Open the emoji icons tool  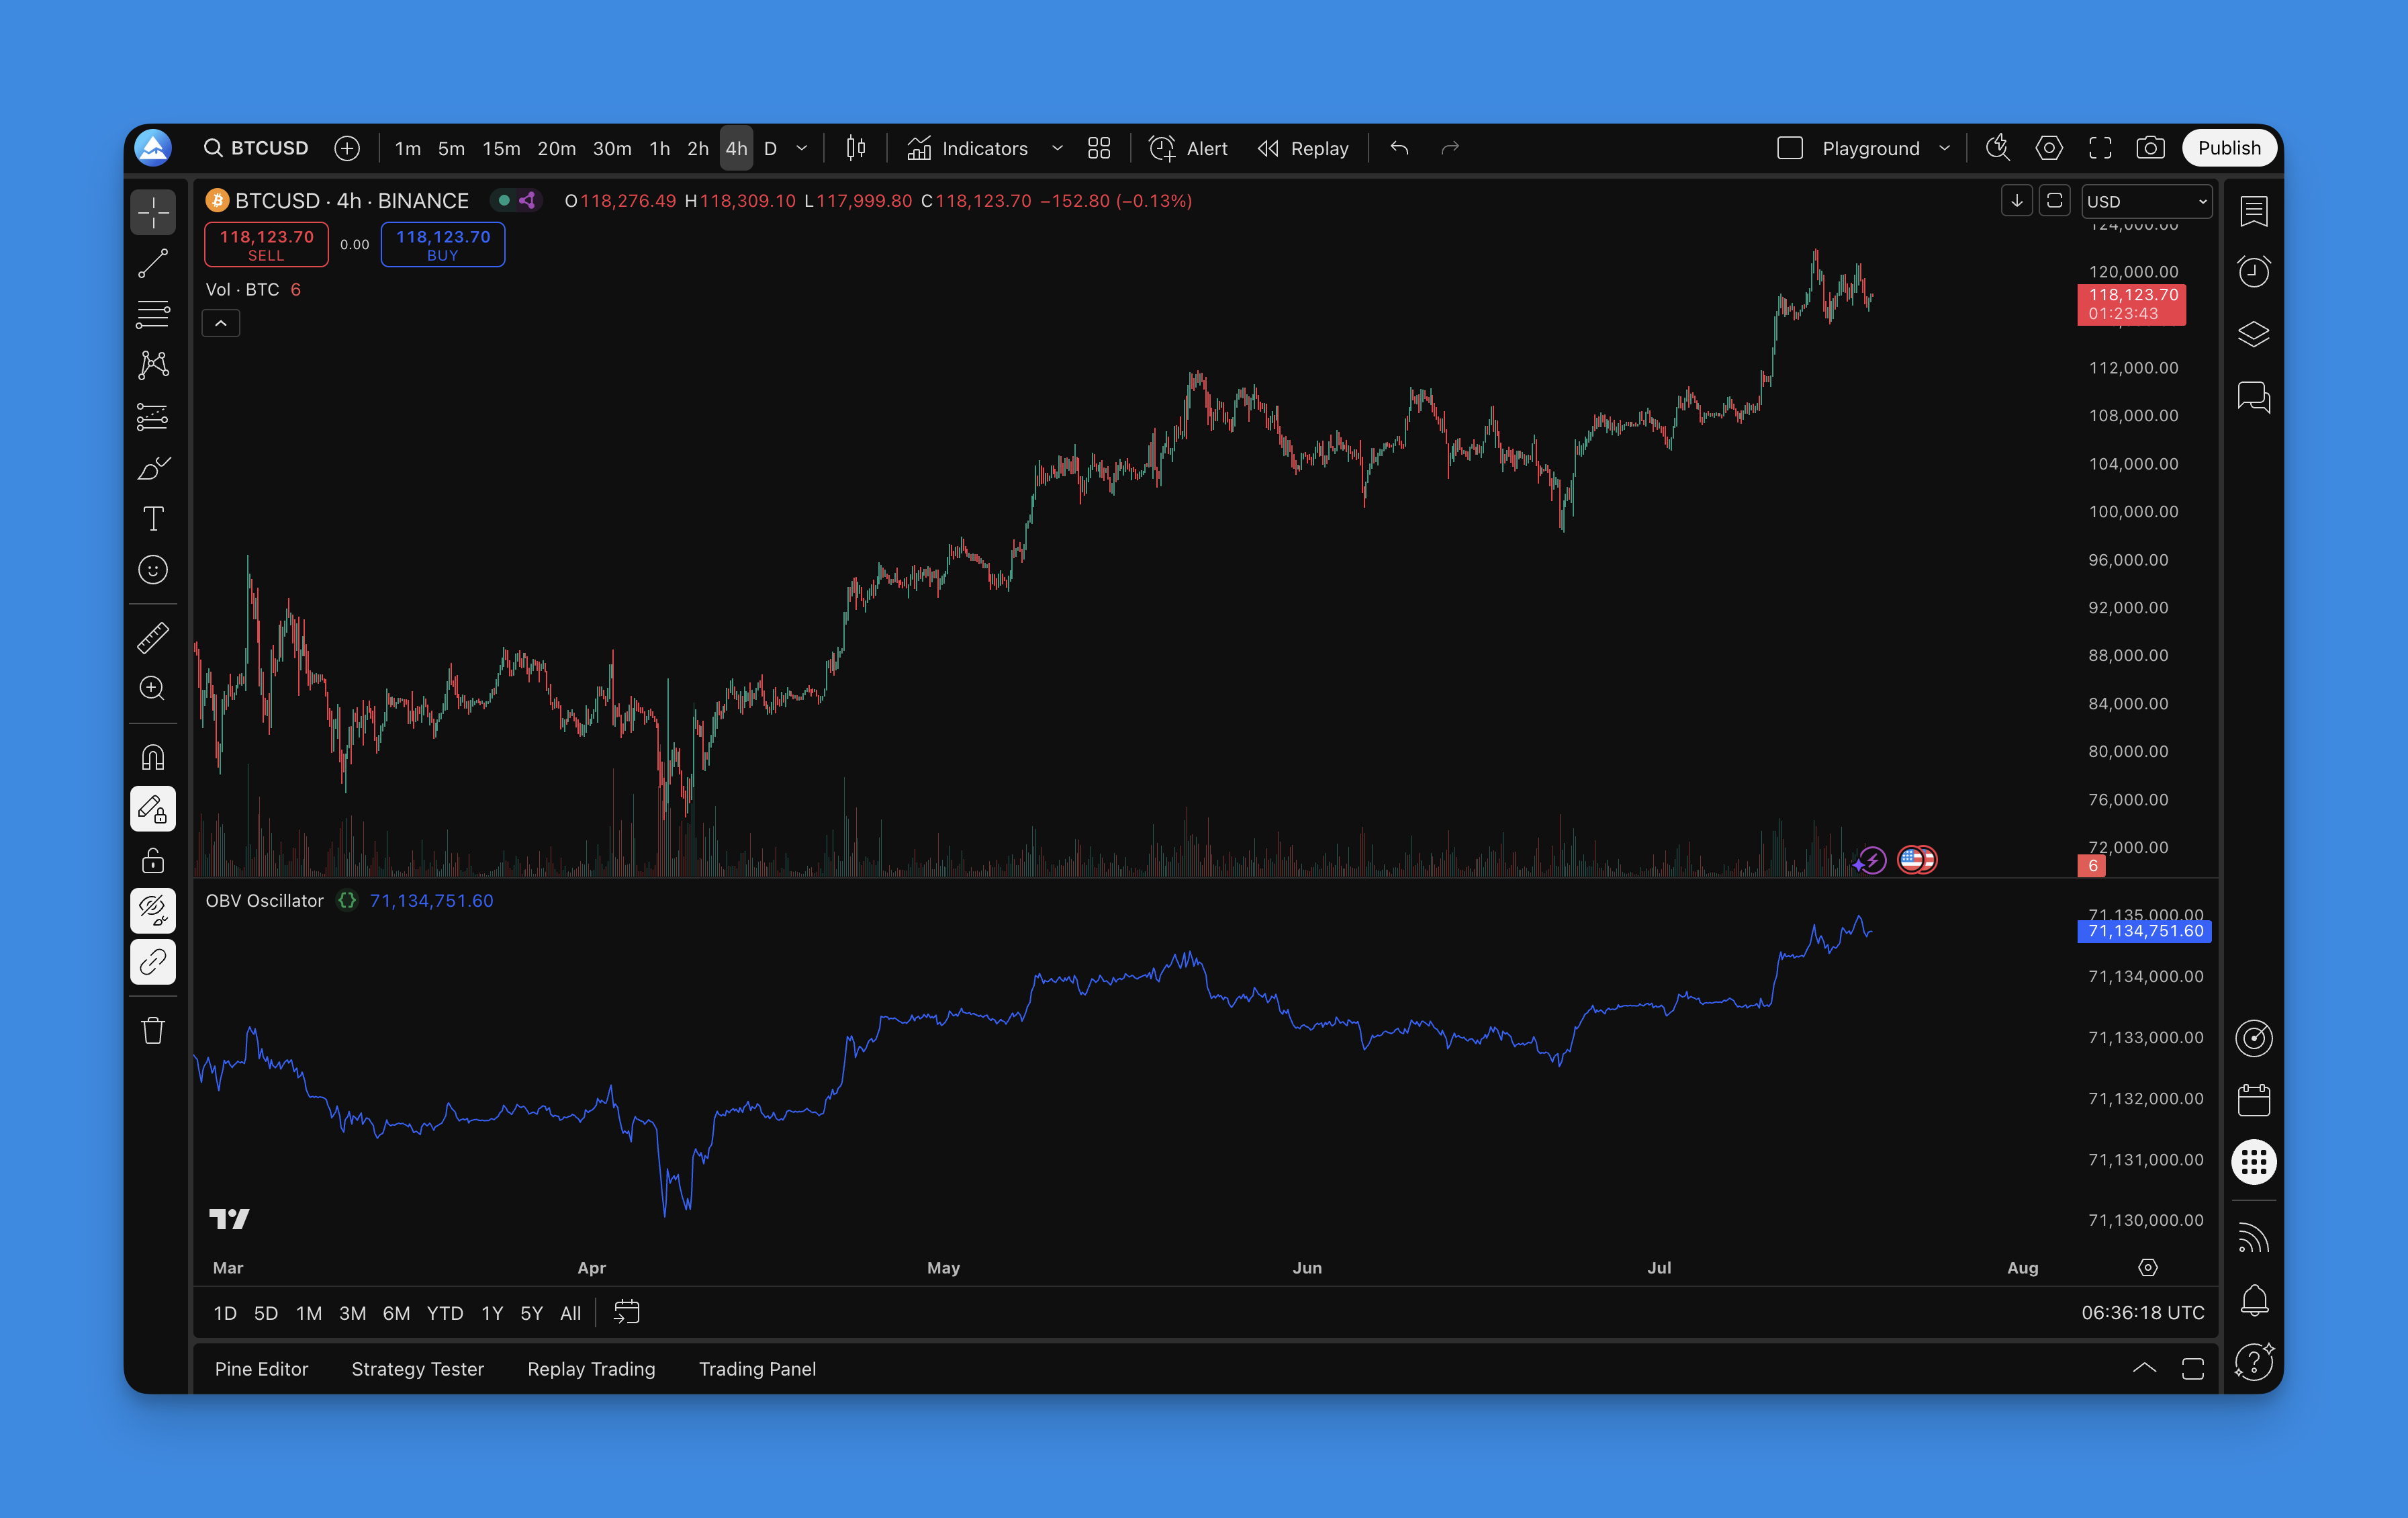tap(153, 570)
